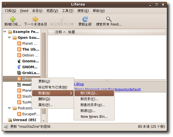Click the mozillaZine feed icon

19,85
